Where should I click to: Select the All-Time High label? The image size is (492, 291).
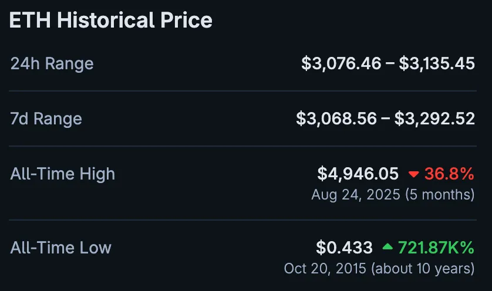pyautogui.click(x=63, y=174)
